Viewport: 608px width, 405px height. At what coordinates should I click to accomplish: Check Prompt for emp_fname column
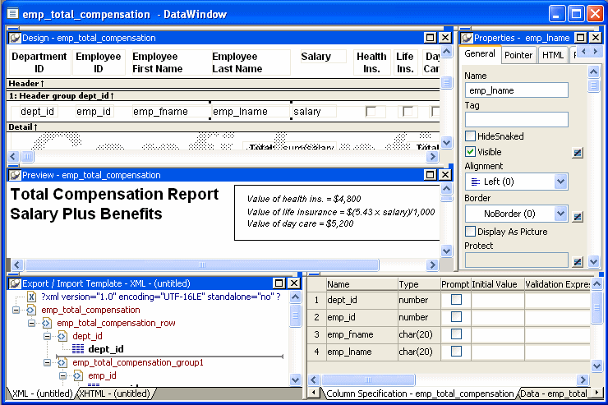tap(456, 334)
